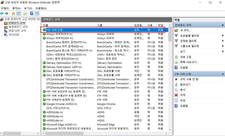Click the 새 규칙 icon in actions pane
The height and width of the screenshot is (136, 225).
pyautogui.click(x=176, y=30)
